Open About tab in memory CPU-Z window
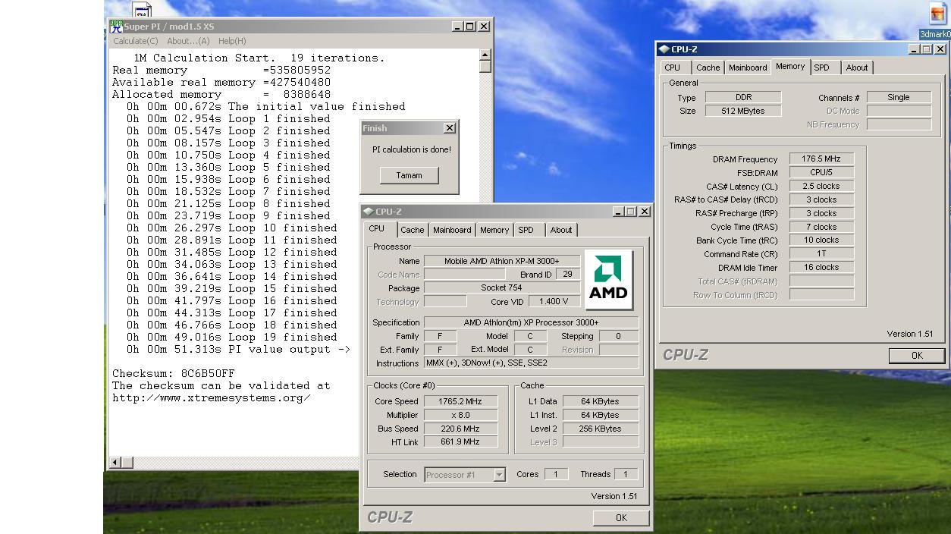This screenshot has height=534, width=951. 857,68
